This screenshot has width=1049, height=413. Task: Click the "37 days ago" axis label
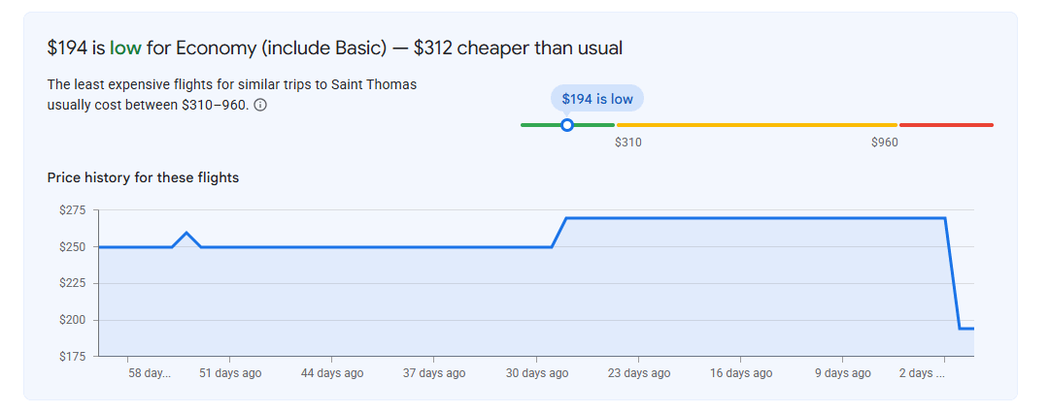[434, 373]
